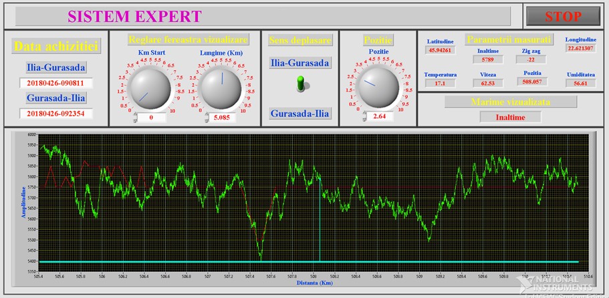Select the Km Start numeric input field
Screen dimensions: 609x298
[x=152, y=118]
